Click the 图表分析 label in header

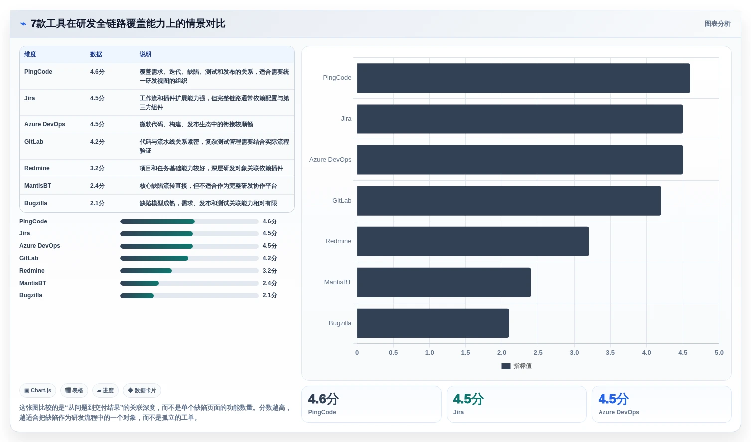pos(717,24)
